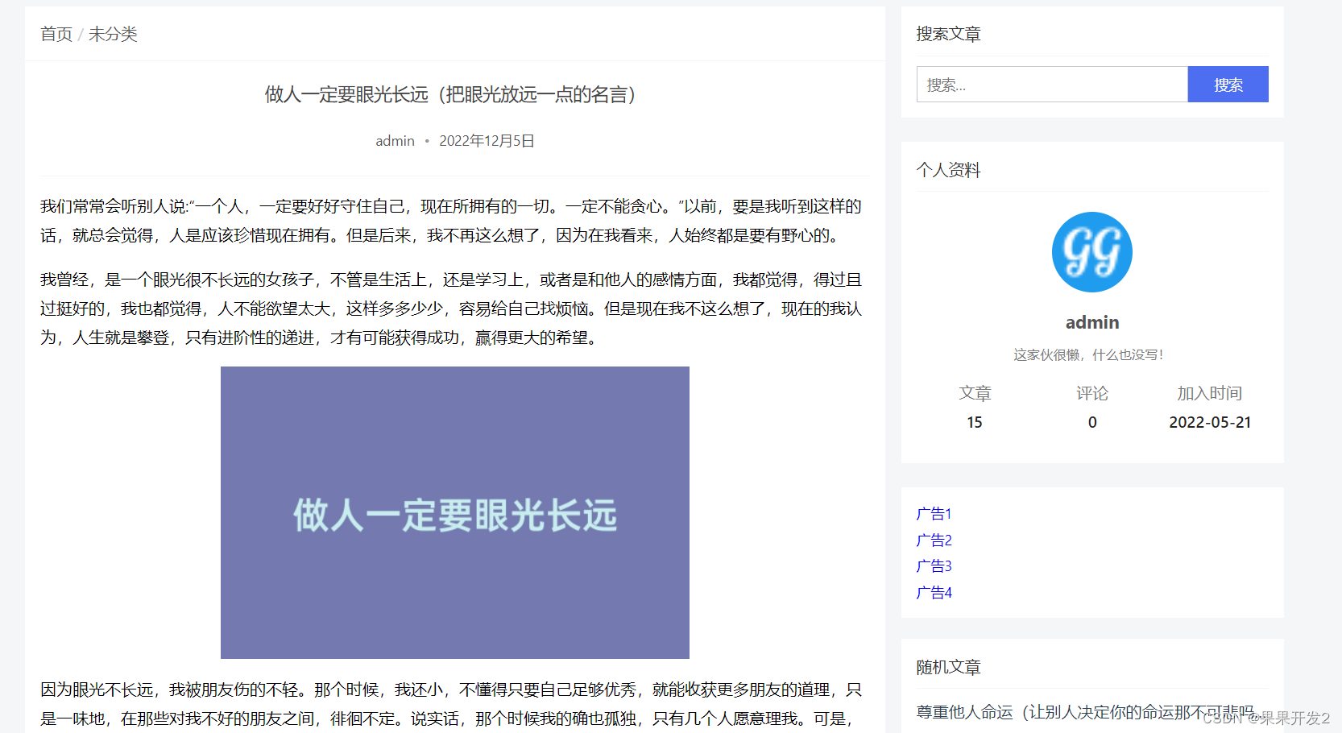Open the 未分类 category breadcrumb
This screenshot has height=733, width=1342.
click(x=114, y=35)
